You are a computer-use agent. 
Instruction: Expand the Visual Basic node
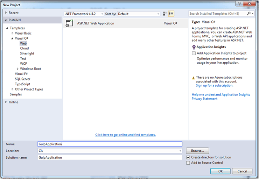12,33
